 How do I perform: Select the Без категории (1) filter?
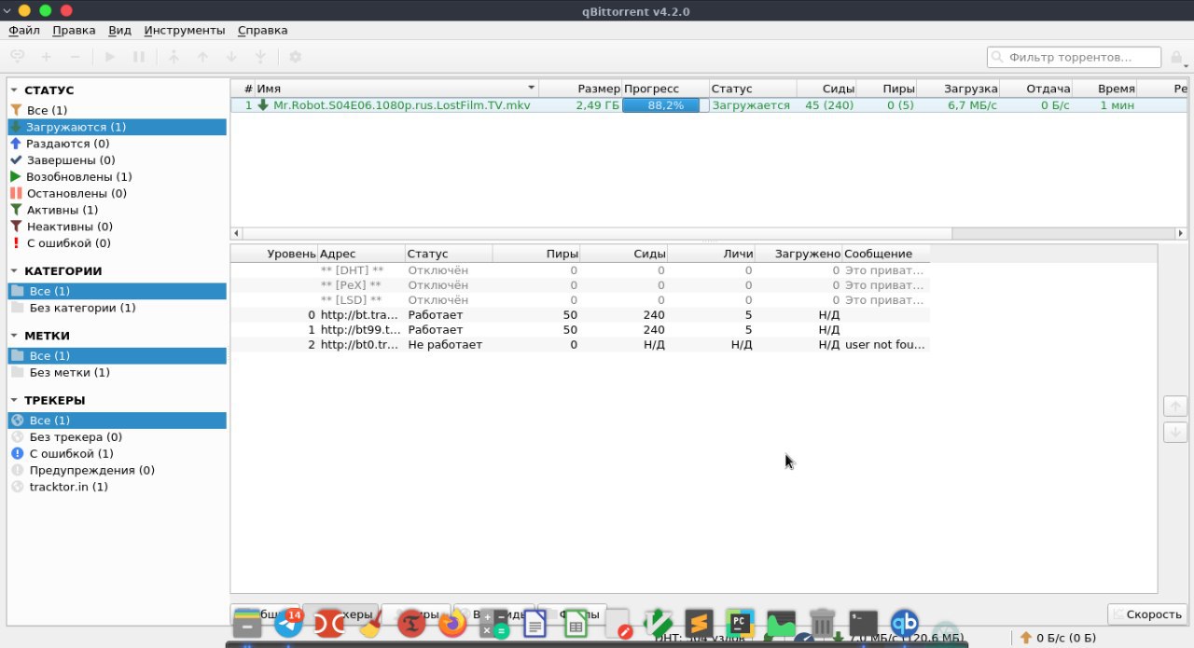(117, 308)
